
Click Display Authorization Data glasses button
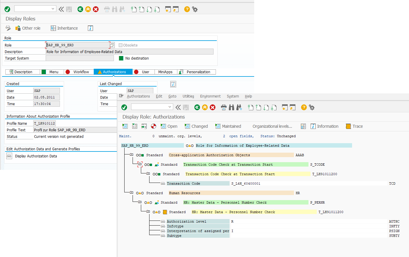9,156
